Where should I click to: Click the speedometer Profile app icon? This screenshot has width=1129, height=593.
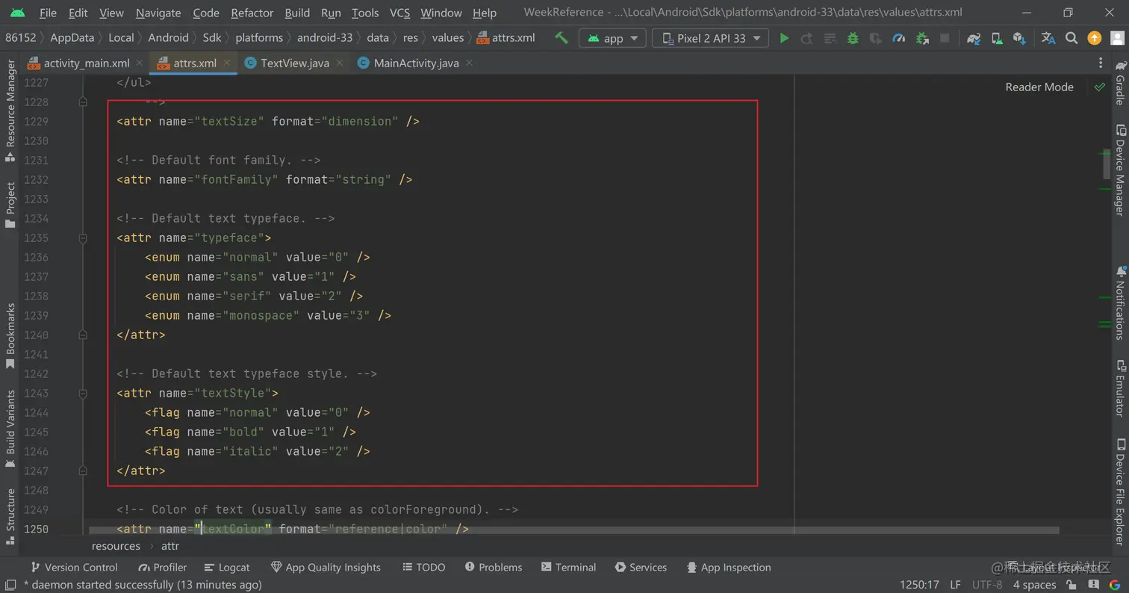pos(899,38)
